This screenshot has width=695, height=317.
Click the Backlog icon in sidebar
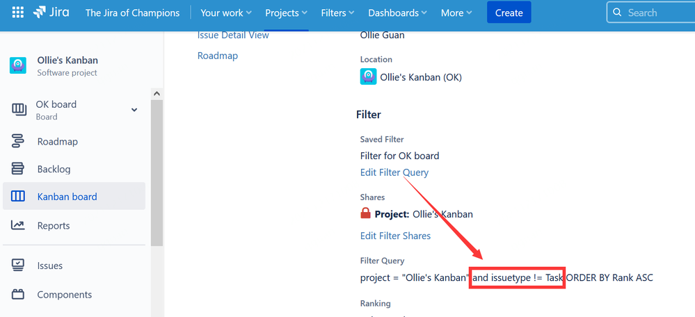17,169
